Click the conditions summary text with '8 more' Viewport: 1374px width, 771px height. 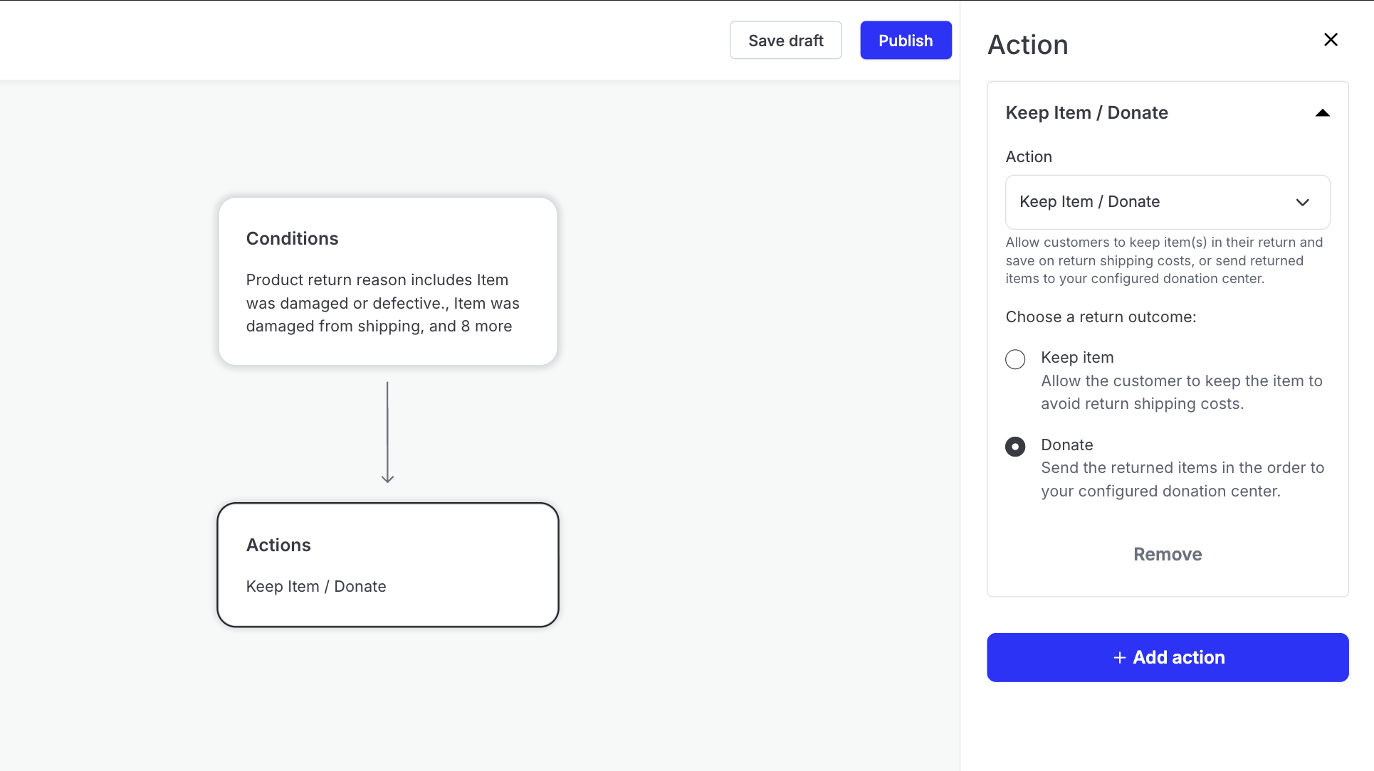pos(382,303)
